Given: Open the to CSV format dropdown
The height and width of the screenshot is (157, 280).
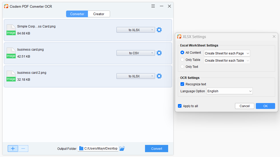Looking at the screenshot, I should point(136,53).
